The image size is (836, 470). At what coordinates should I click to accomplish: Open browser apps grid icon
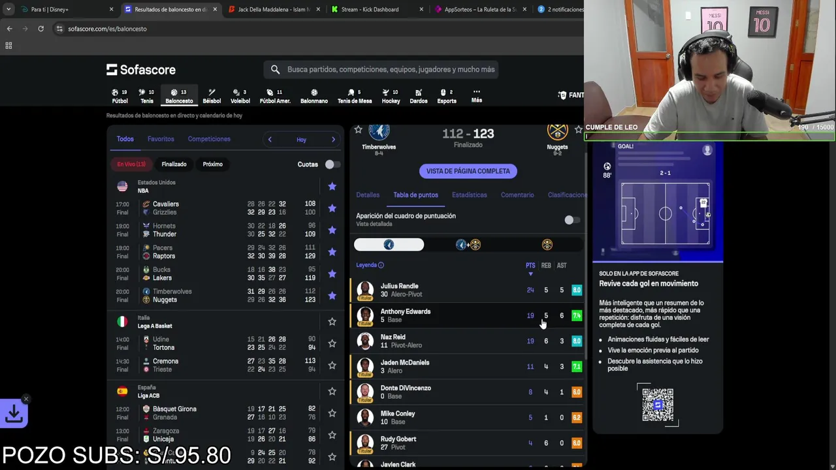[x=8, y=45]
